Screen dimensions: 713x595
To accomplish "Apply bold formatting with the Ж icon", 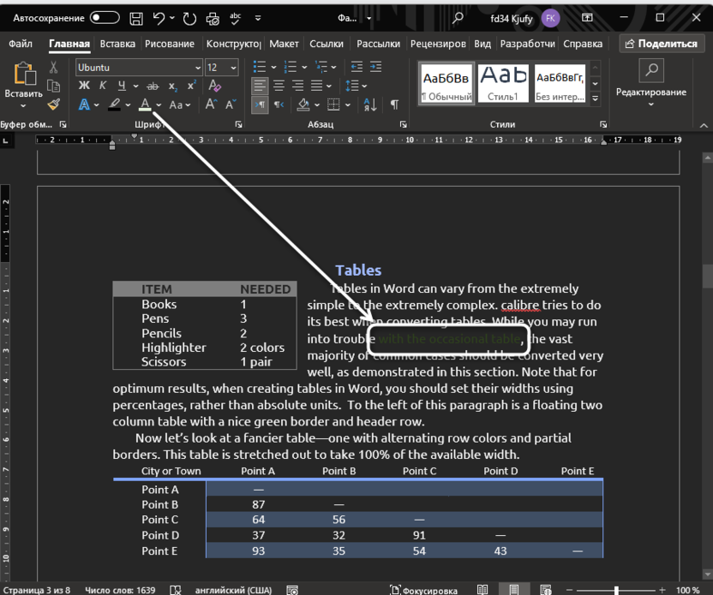I will 84,85.
